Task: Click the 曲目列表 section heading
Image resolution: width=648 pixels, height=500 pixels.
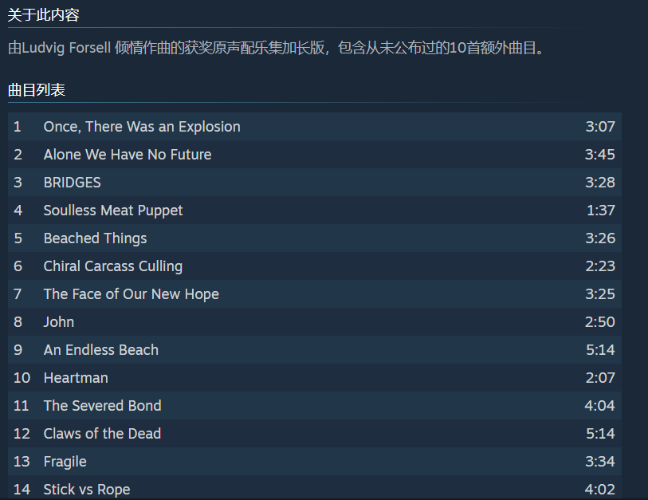Action: (x=37, y=90)
